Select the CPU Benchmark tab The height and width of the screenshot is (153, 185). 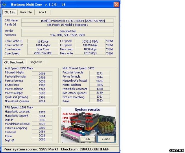(14, 62)
